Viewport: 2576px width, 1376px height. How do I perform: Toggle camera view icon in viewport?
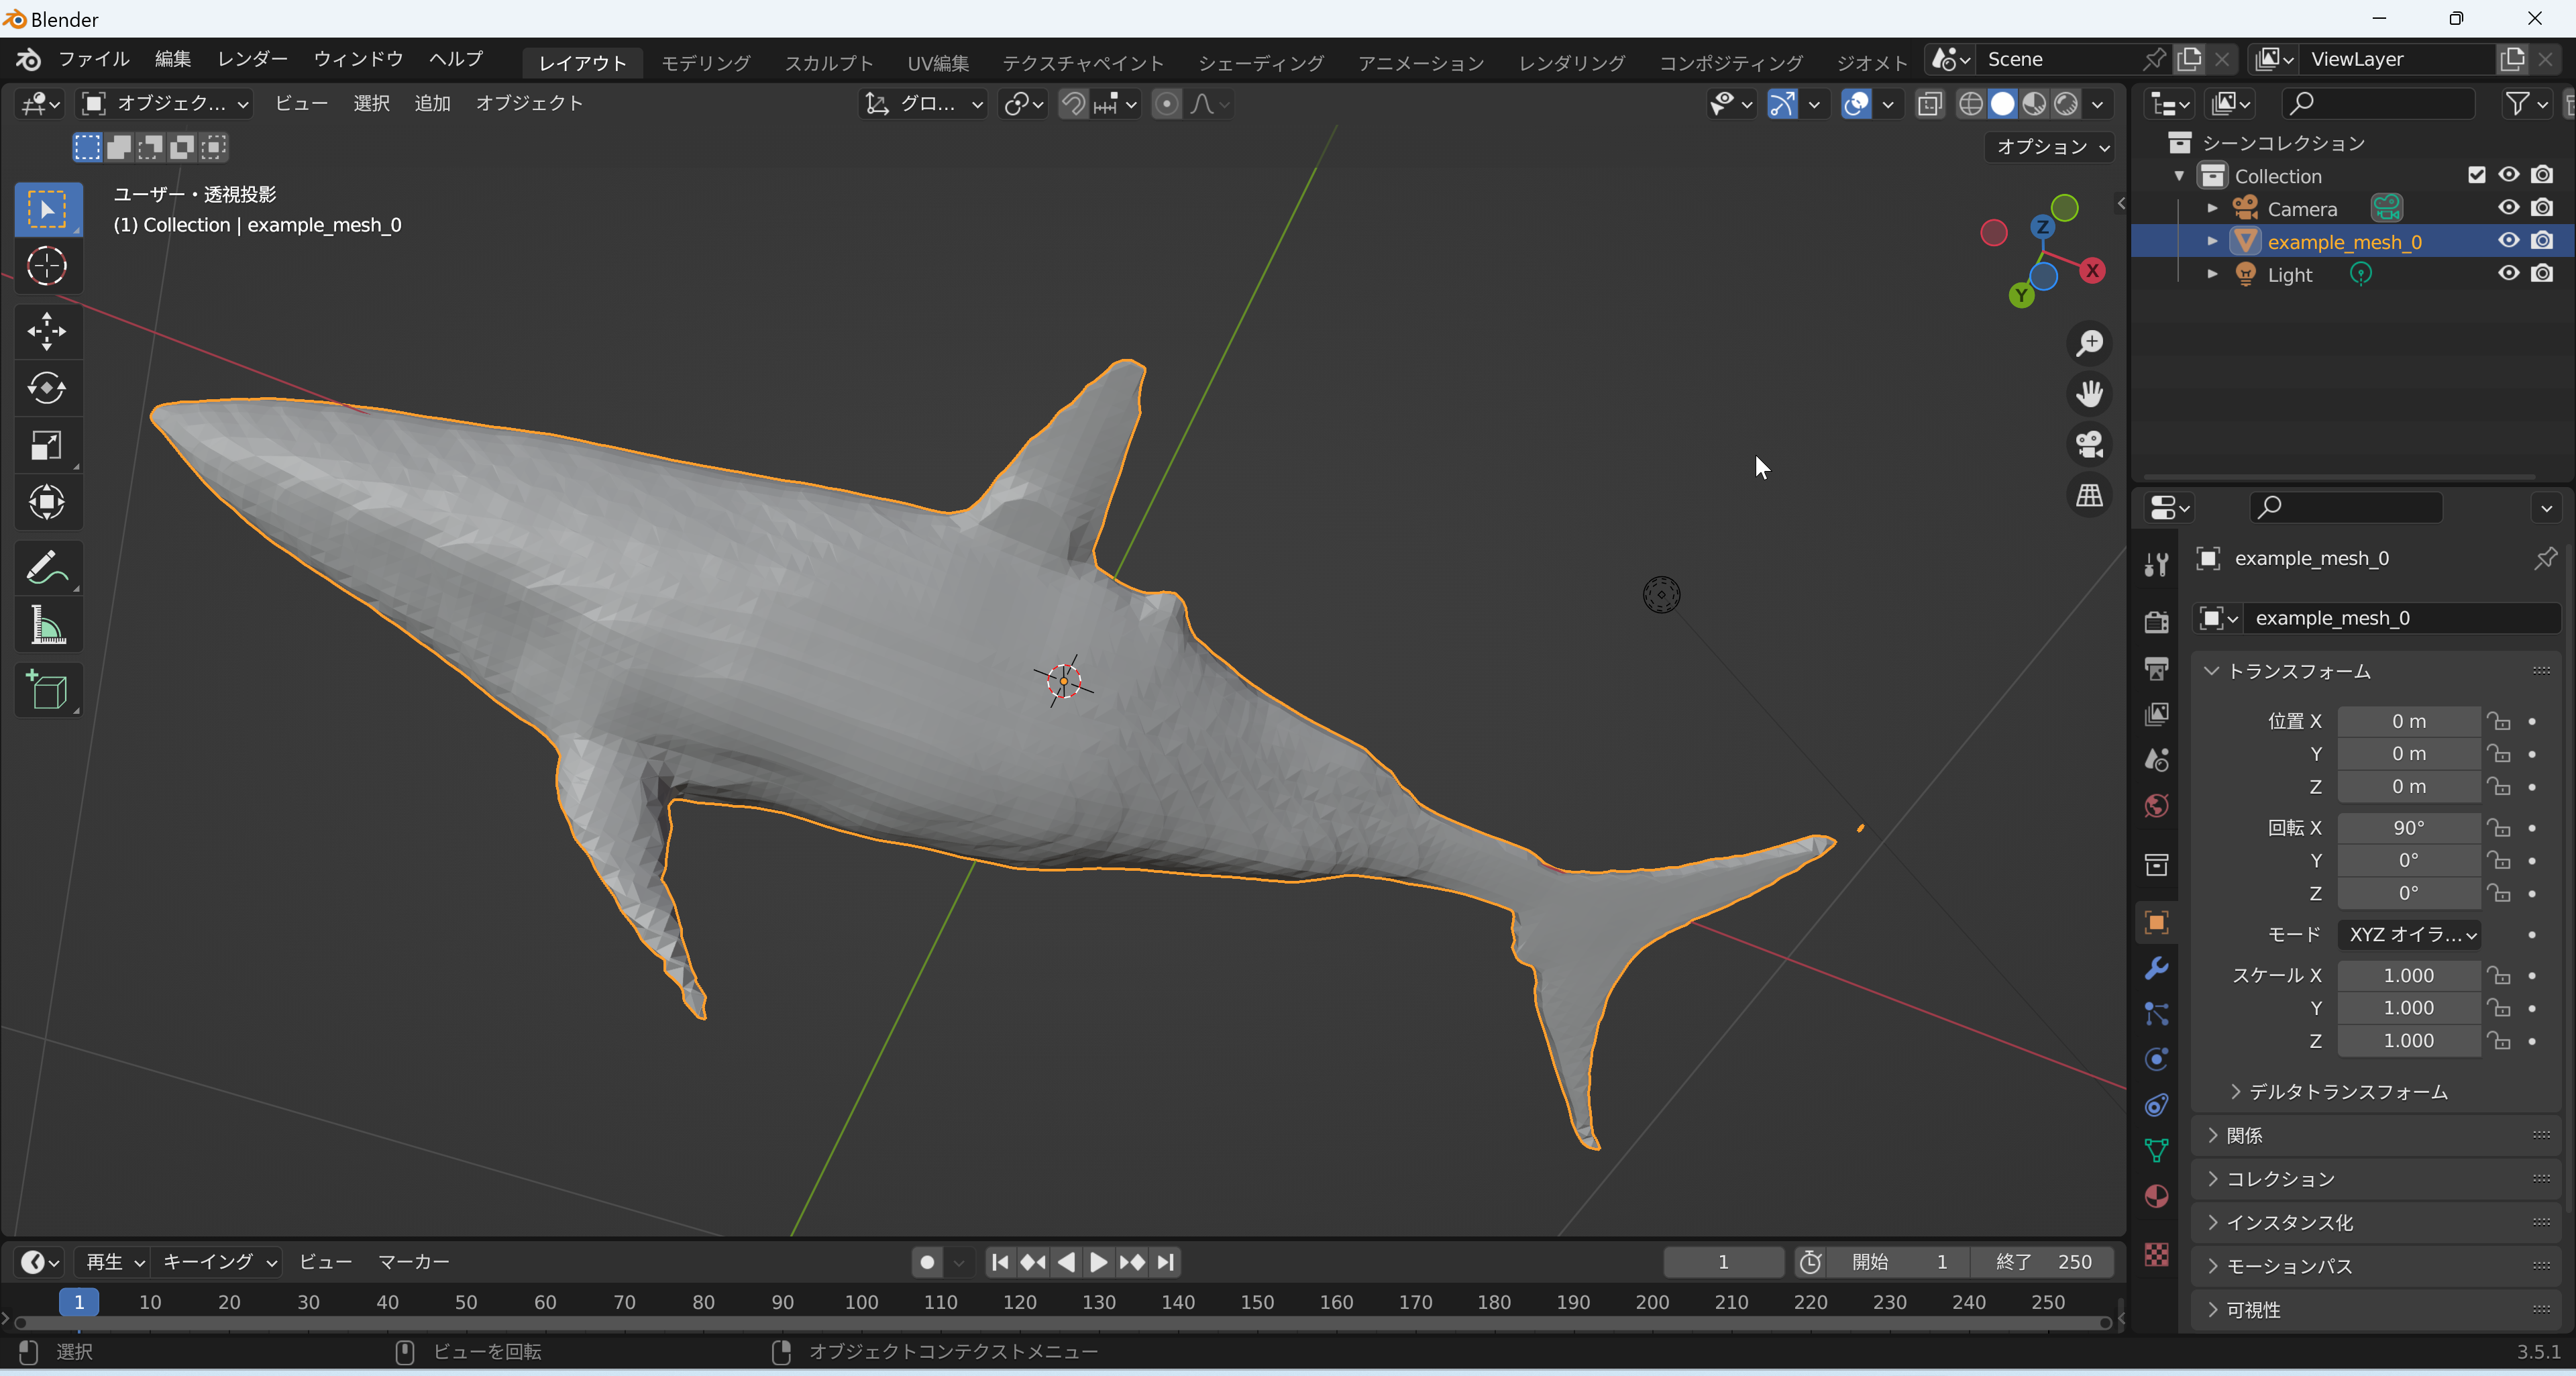coord(2089,445)
